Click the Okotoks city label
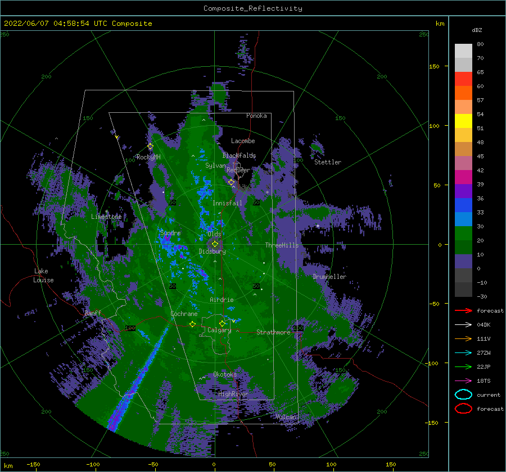This screenshot has height=472, width=506. 225,374
